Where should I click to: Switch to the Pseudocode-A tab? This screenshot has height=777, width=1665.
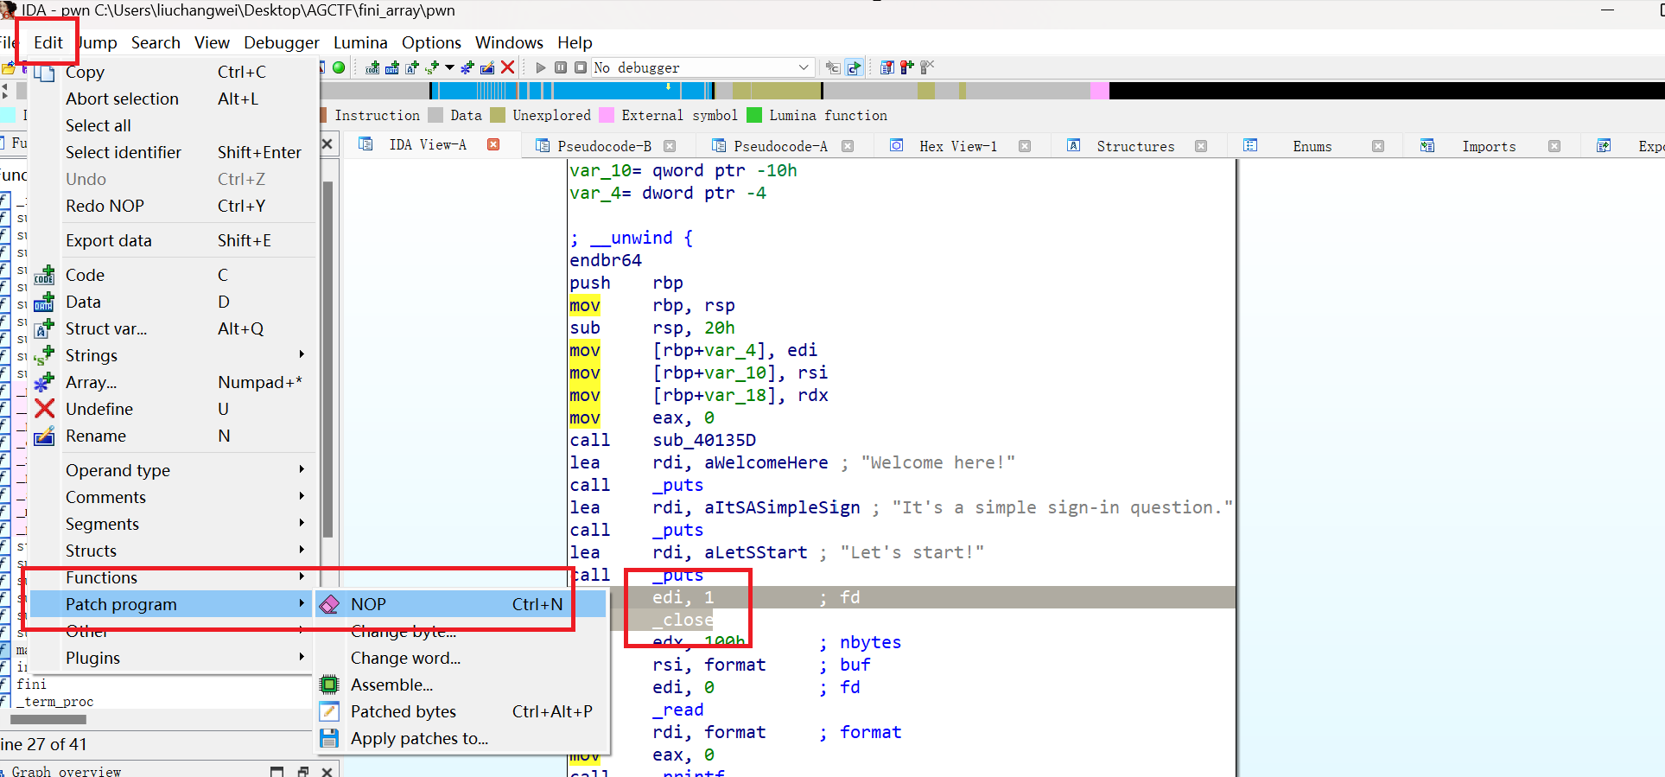point(779,146)
